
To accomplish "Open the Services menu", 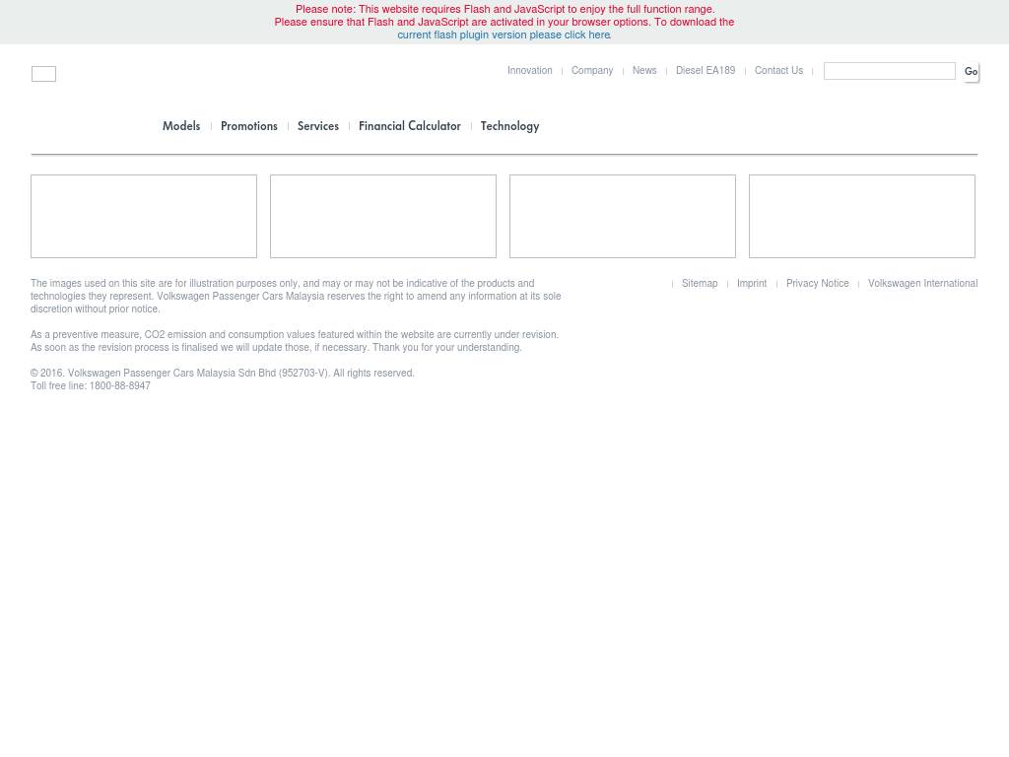I will (317, 126).
